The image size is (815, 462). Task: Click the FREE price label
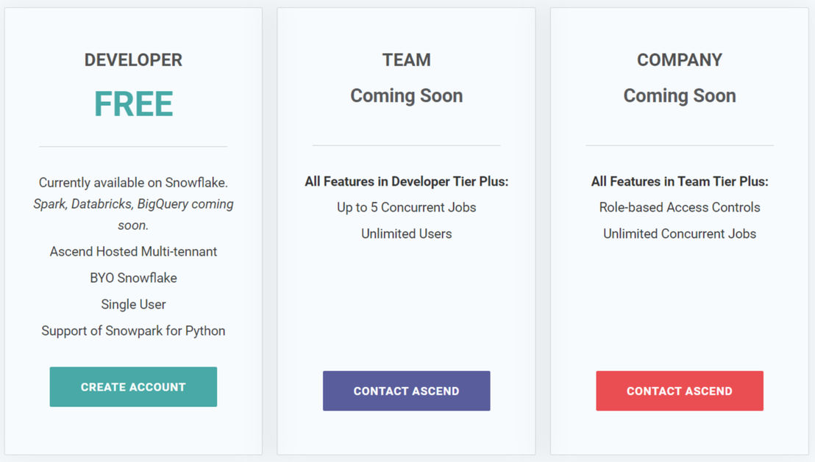(134, 104)
